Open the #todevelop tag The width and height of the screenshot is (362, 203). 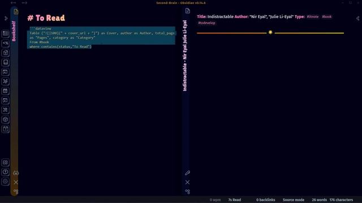click(206, 23)
